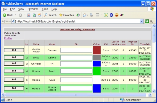The height and width of the screenshot is (103, 157).
Task: Open the Help menu
Action: tap(54, 9)
